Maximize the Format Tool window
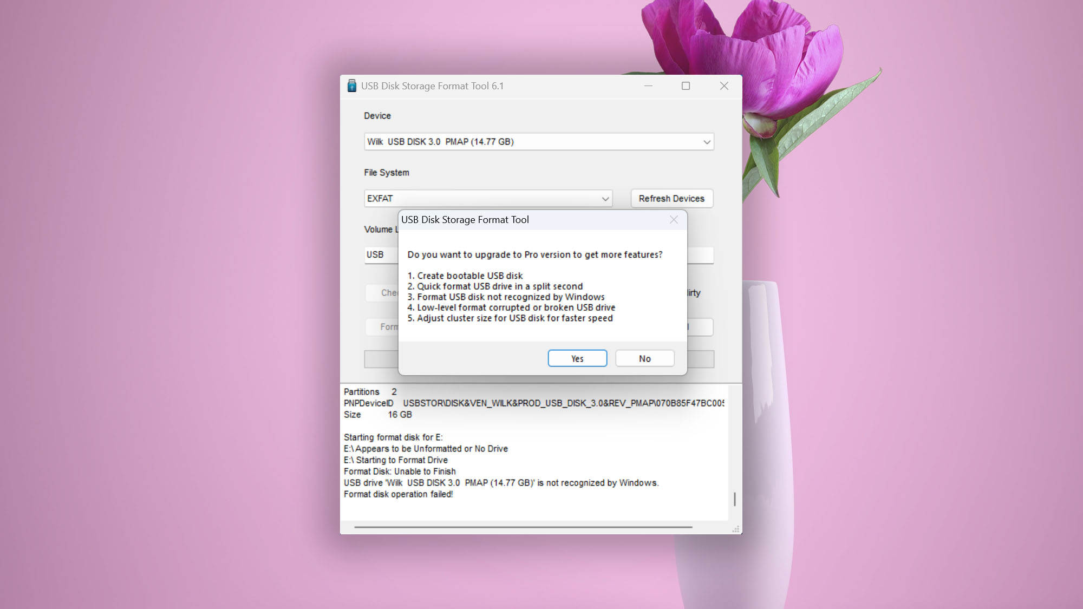Image resolution: width=1083 pixels, height=609 pixels. point(686,86)
